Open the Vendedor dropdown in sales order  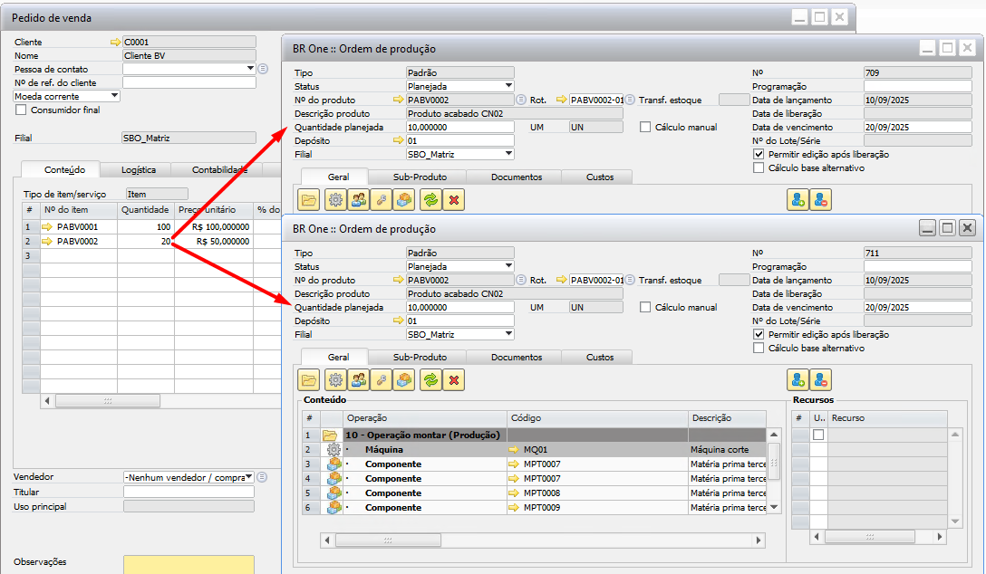pyautogui.click(x=248, y=477)
